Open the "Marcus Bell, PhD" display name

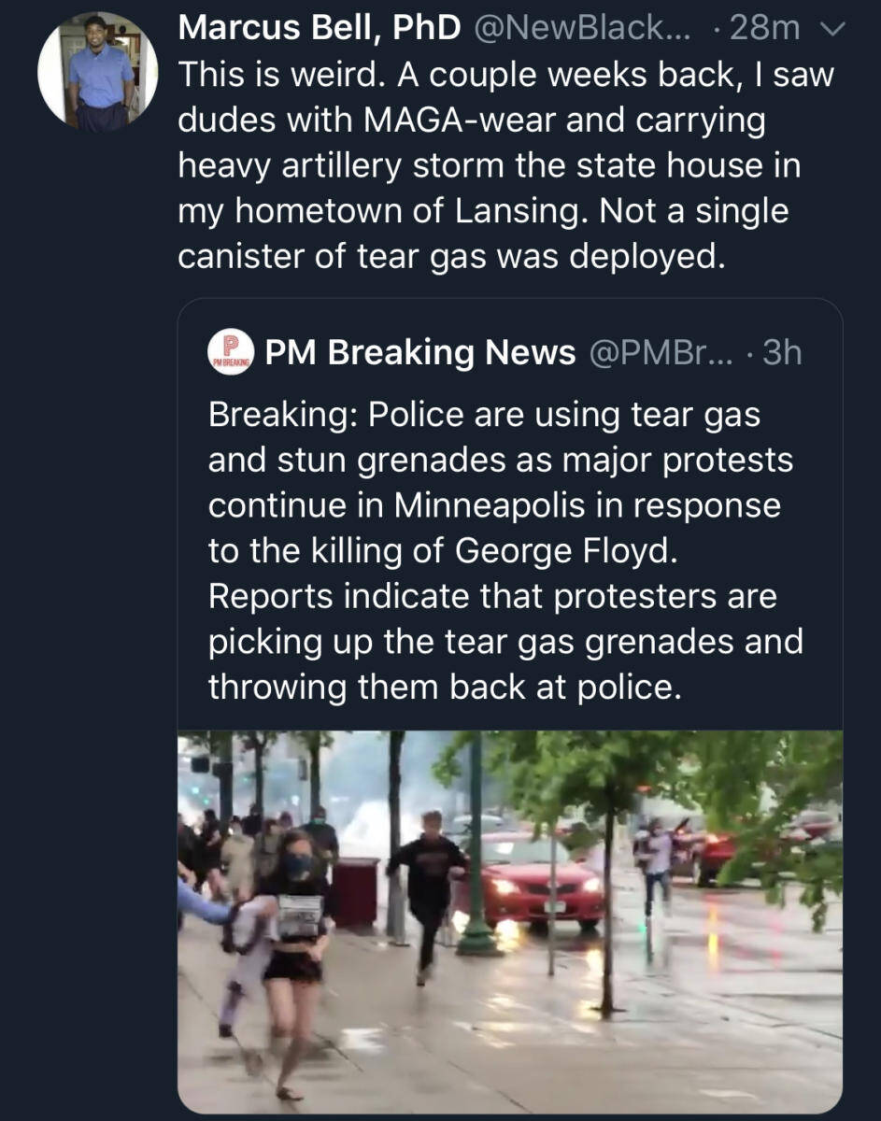[x=319, y=28]
